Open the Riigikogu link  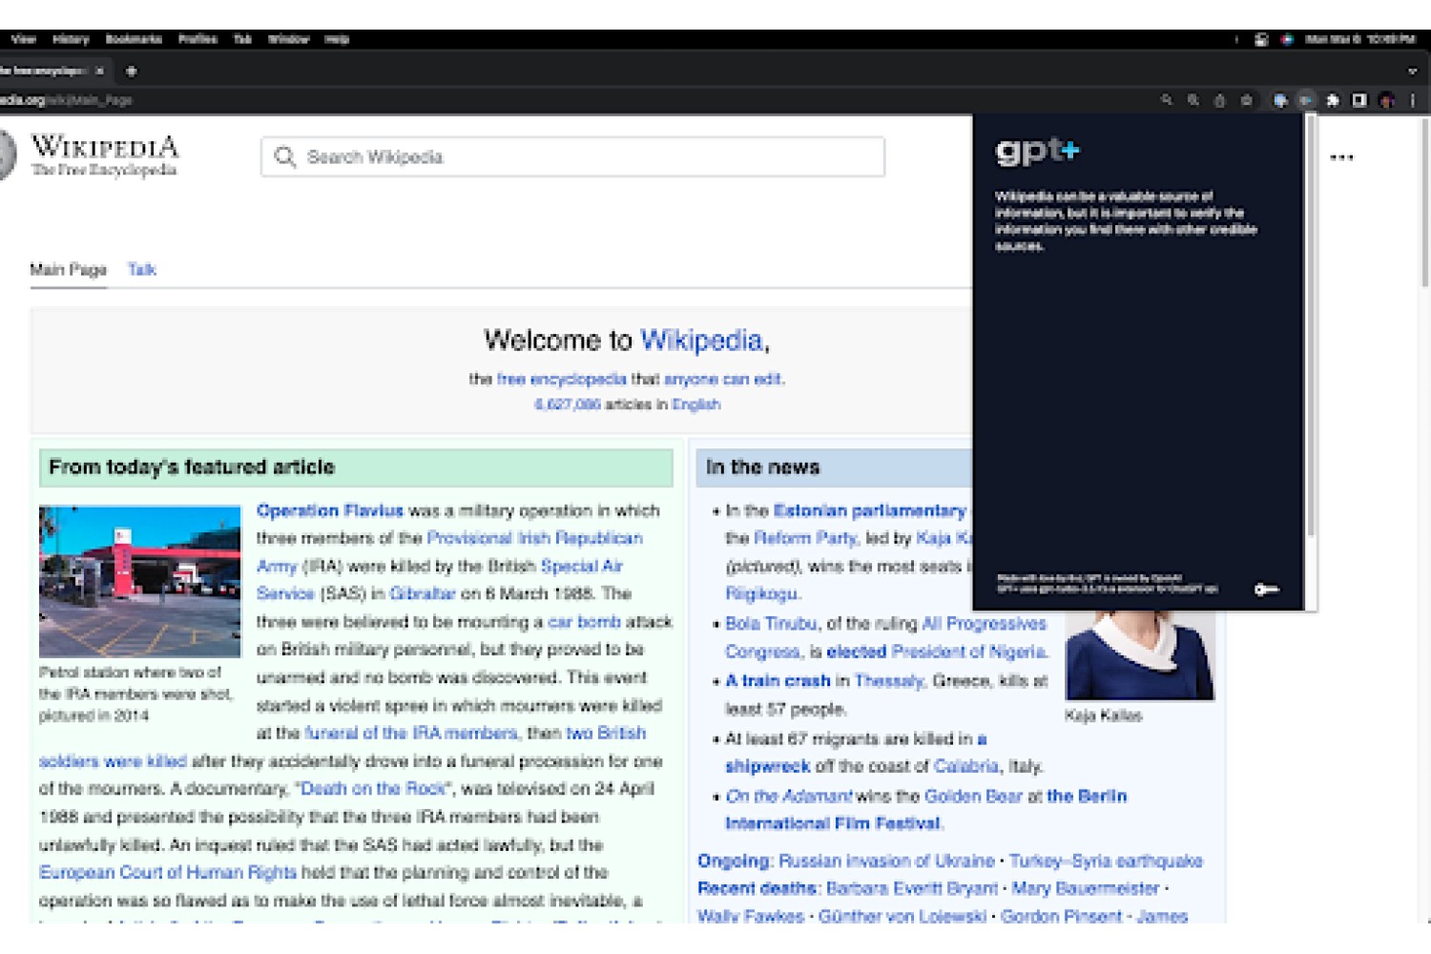point(761,594)
